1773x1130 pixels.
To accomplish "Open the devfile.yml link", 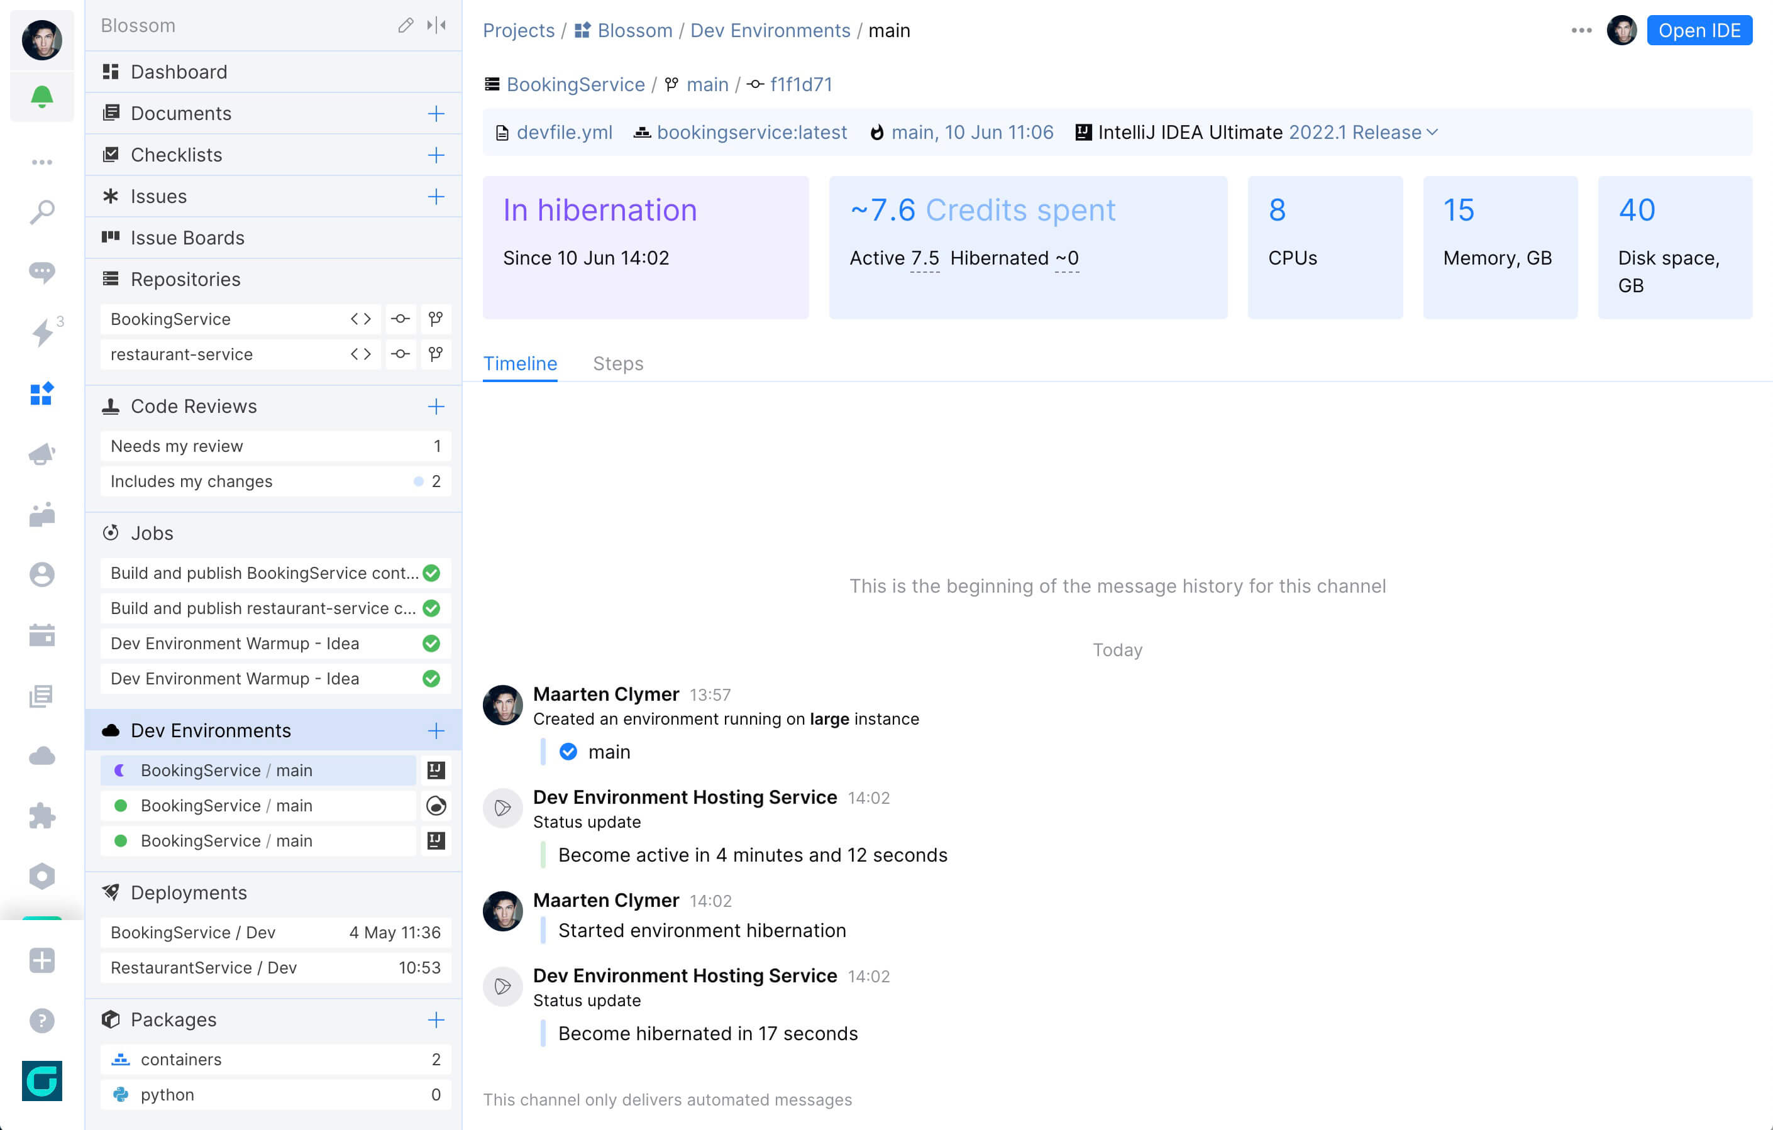I will pos(564,133).
